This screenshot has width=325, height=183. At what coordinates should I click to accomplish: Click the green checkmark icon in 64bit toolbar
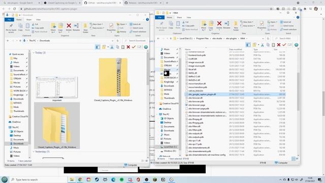click(284, 45)
